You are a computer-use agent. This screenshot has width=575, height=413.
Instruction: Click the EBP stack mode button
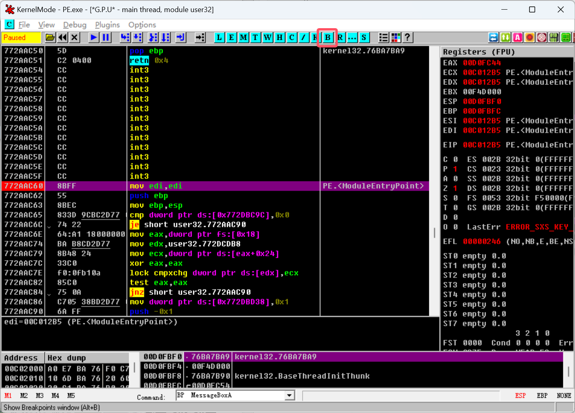coord(542,396)
